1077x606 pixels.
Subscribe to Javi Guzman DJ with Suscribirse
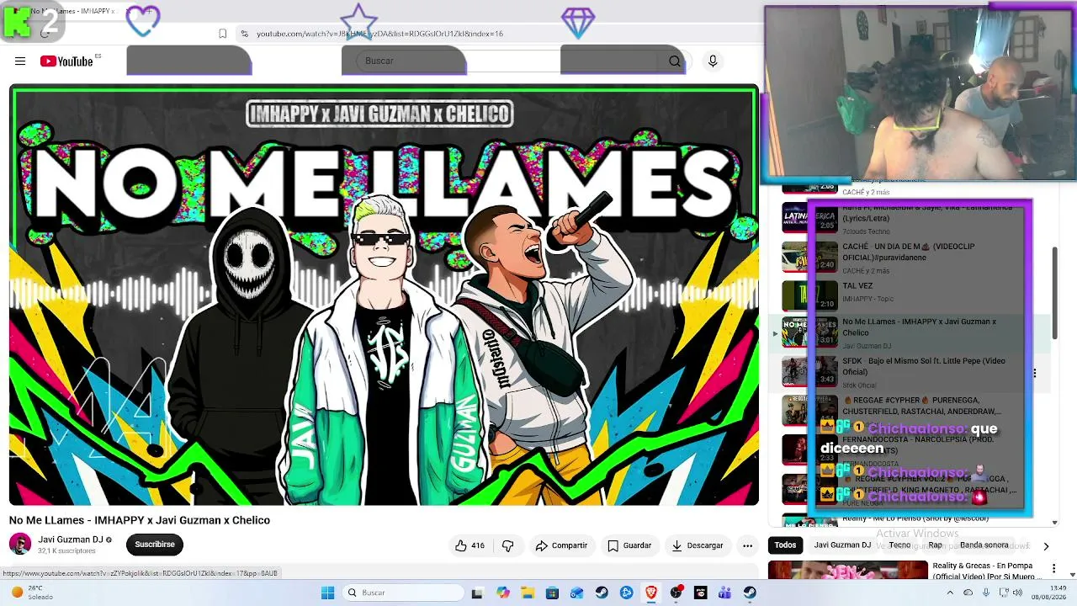pos(155,545)
